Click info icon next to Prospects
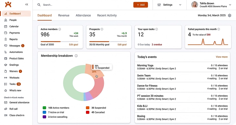The height and width of the screenshot is (125, 236). click(102, 29)
